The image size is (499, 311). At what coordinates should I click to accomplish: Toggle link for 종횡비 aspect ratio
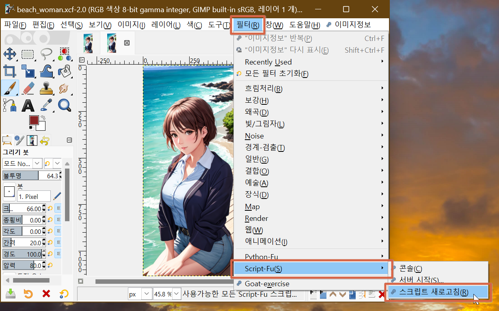coord(58,220)
